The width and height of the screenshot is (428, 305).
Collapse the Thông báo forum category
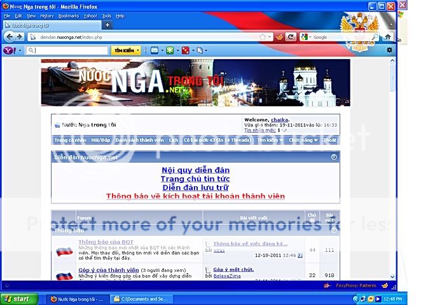point(335,230)
